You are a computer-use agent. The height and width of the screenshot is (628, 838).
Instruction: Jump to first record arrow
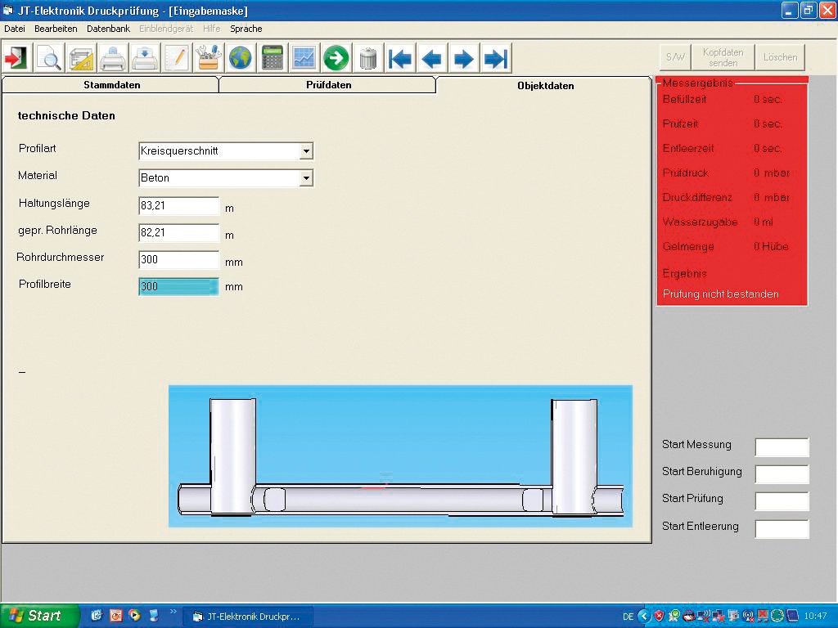point(400,58)
